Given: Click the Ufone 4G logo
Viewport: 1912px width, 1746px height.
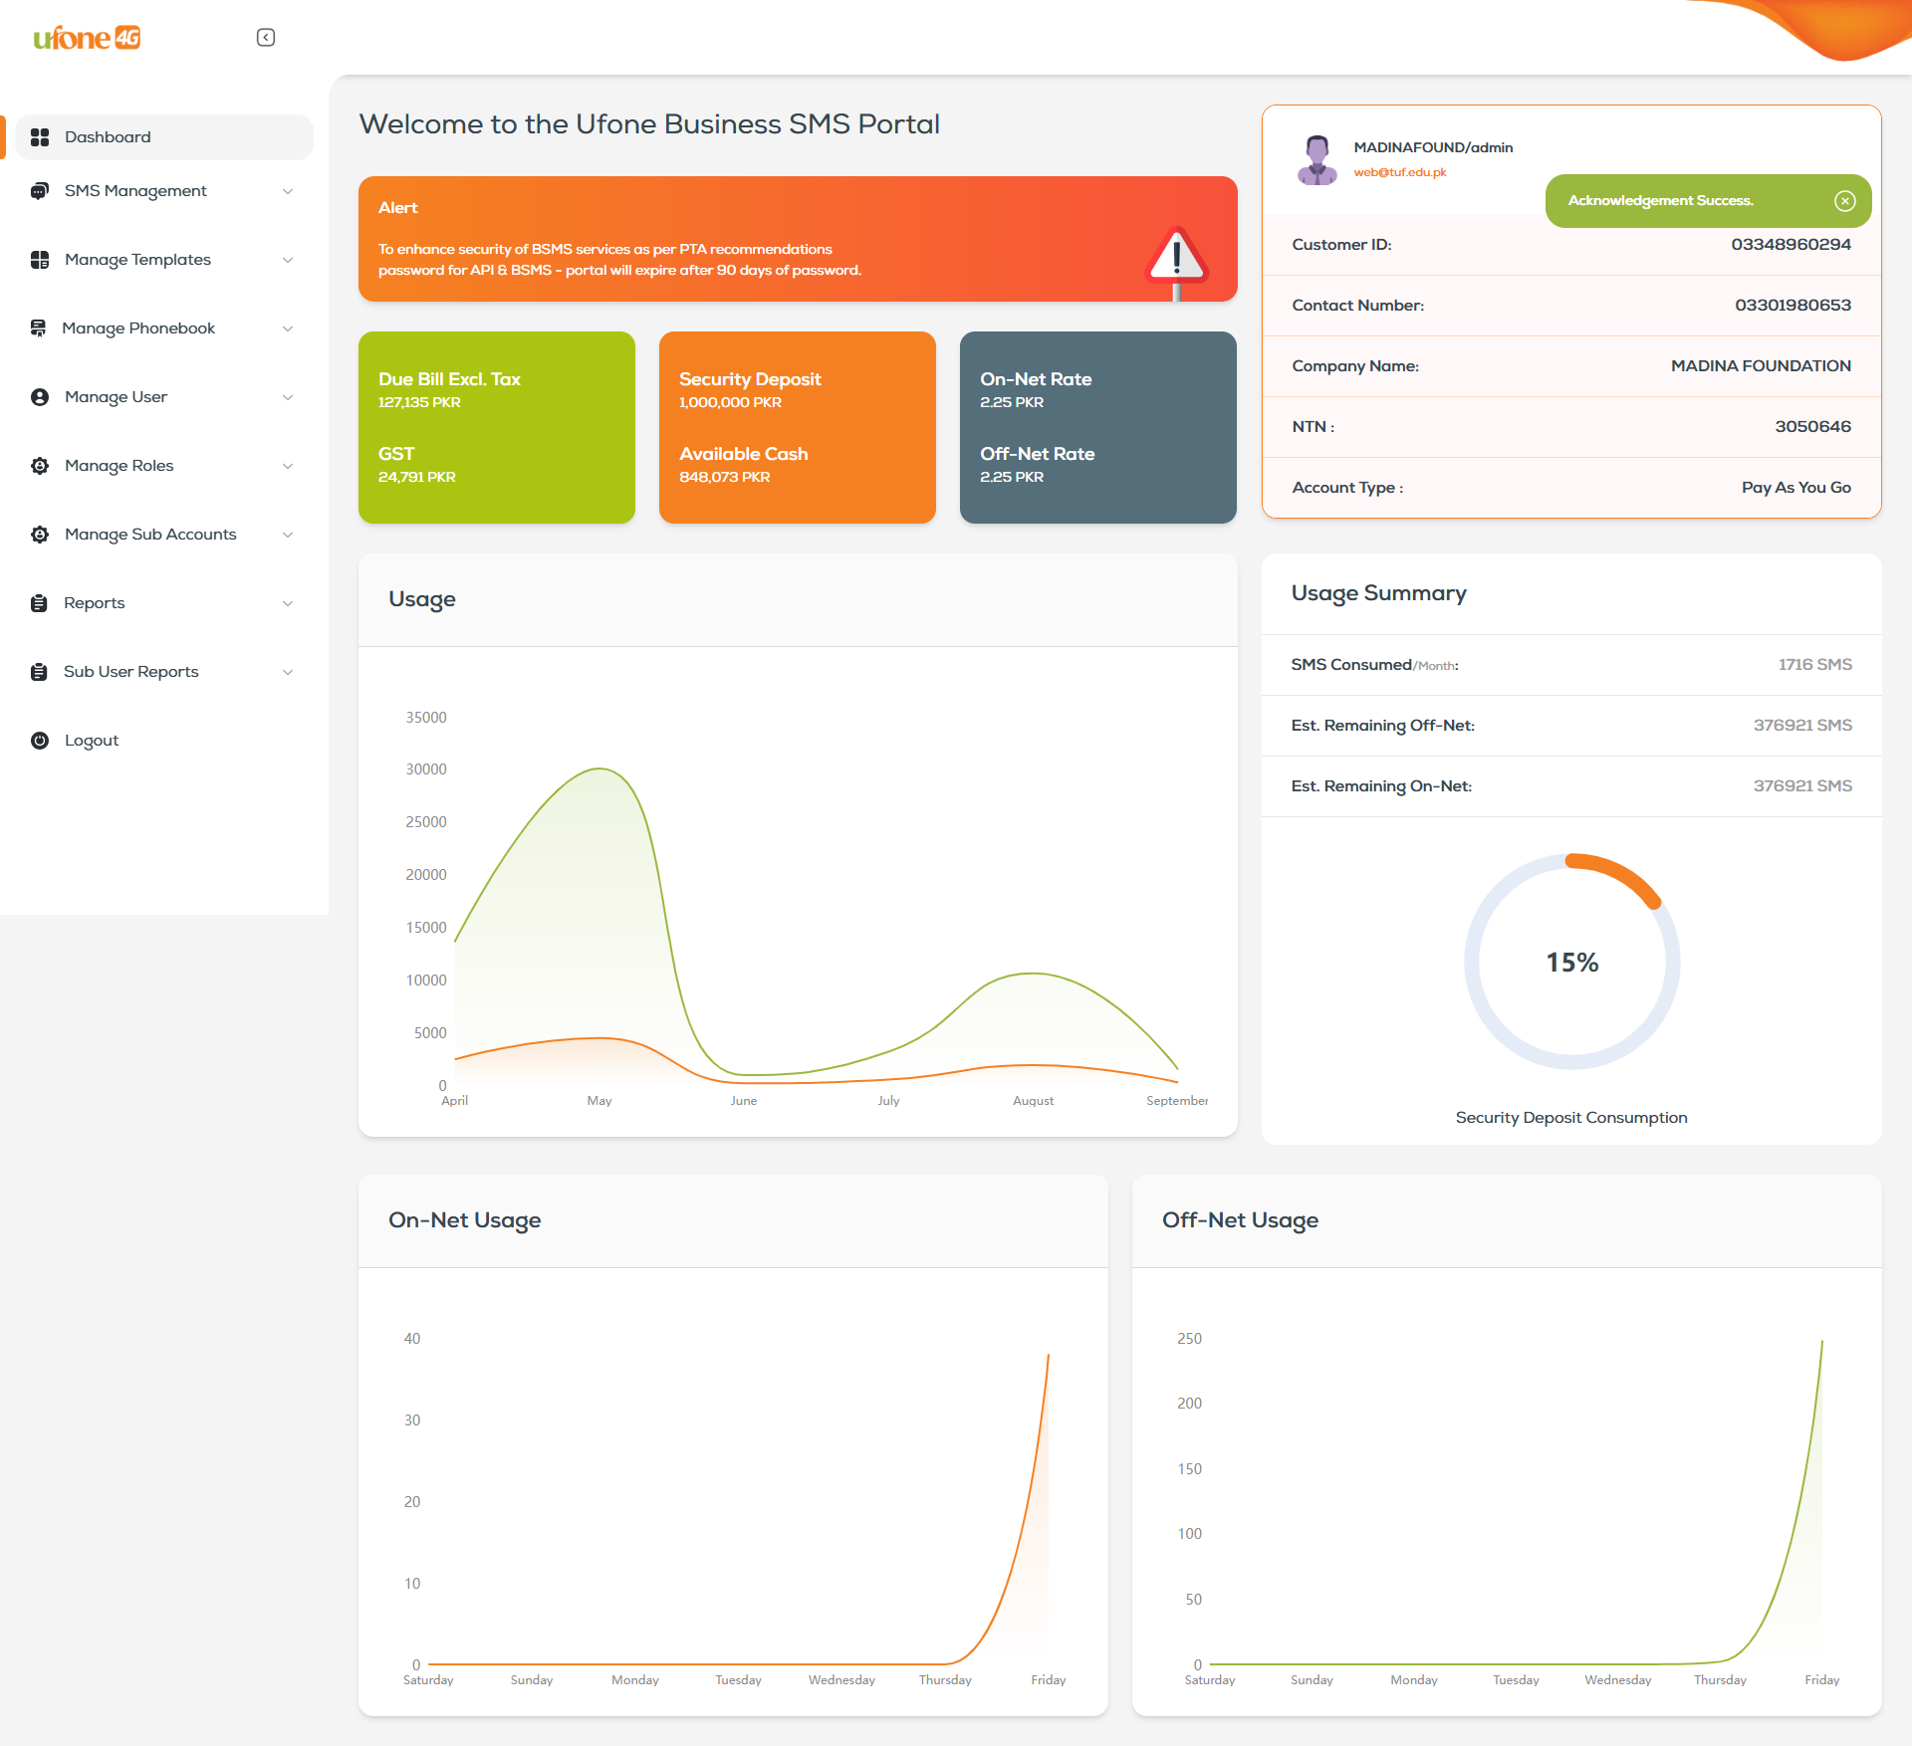Looking at the screenshot, I should (x=87, y=38).
